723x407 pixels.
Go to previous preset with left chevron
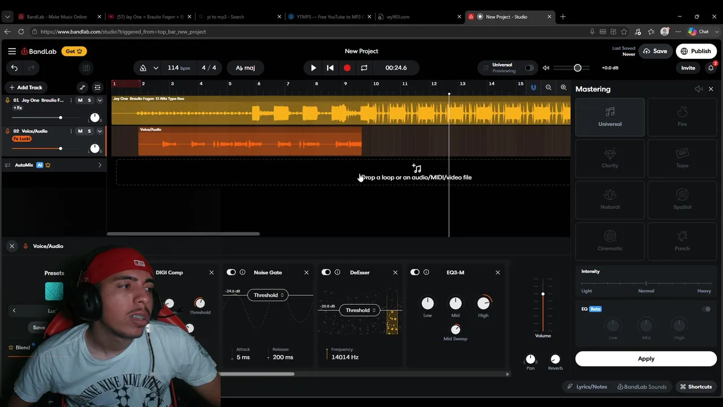[x=14, y=310]
